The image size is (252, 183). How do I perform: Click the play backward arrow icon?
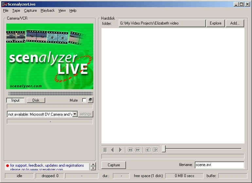pos(113,150)
